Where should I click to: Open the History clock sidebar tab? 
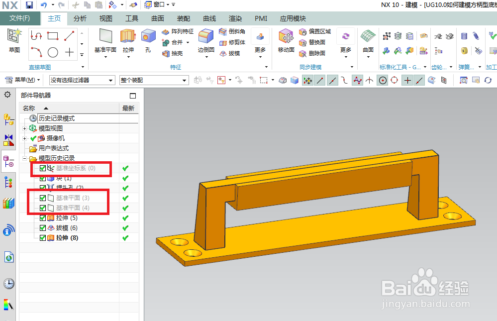(8, 283)
